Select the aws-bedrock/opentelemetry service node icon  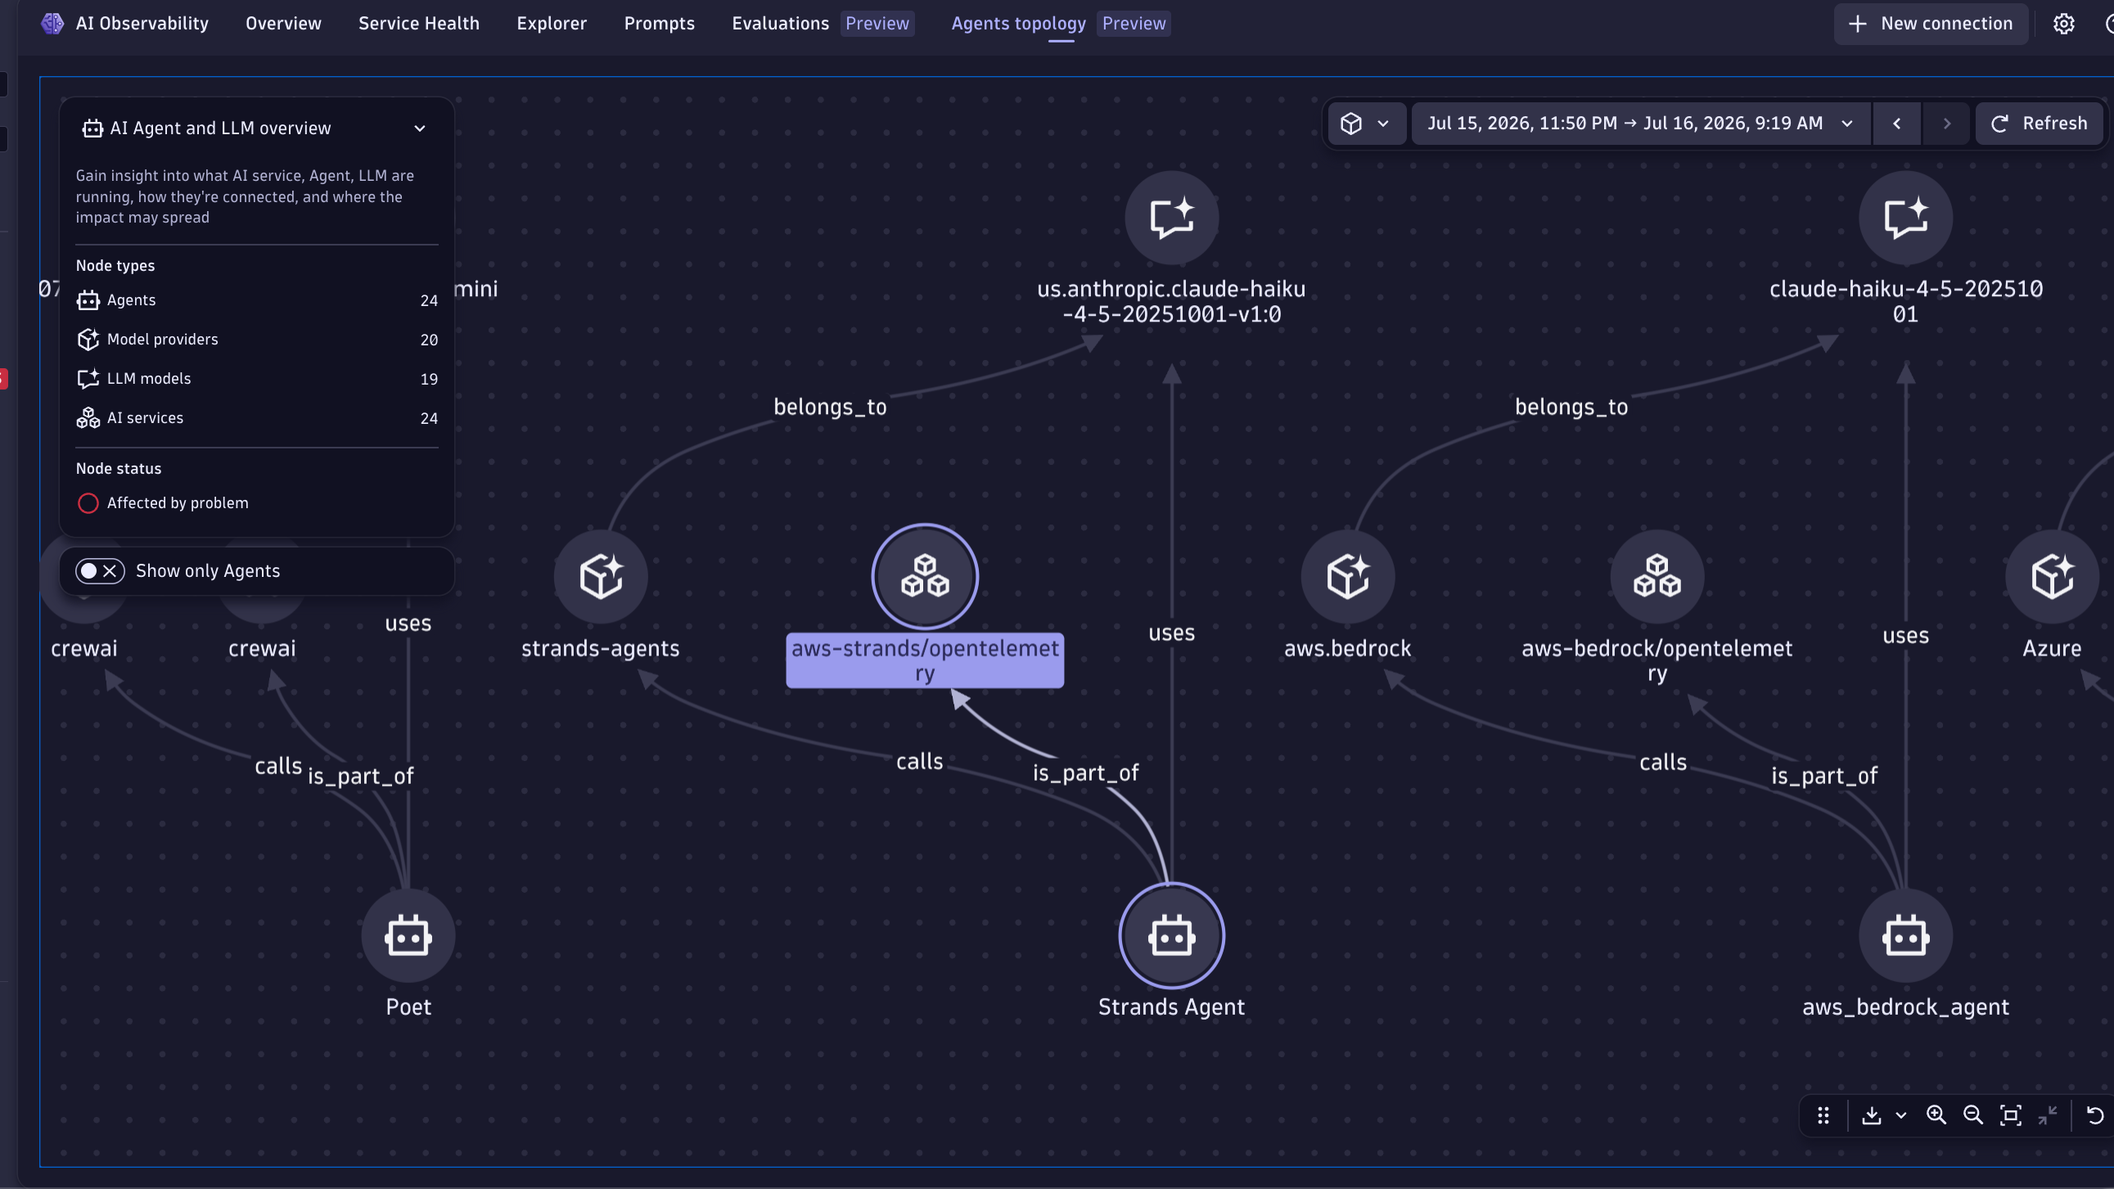1656,576
